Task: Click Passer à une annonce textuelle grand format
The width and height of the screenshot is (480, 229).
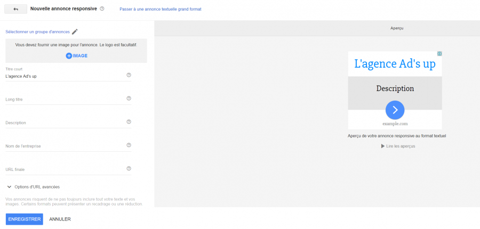Action: 161,9
